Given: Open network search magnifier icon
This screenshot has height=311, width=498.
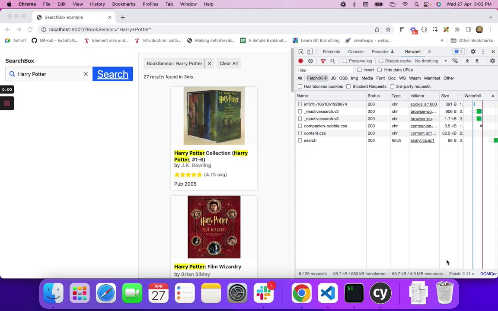Looking at the screenshot, I should [x=332, y=61].
